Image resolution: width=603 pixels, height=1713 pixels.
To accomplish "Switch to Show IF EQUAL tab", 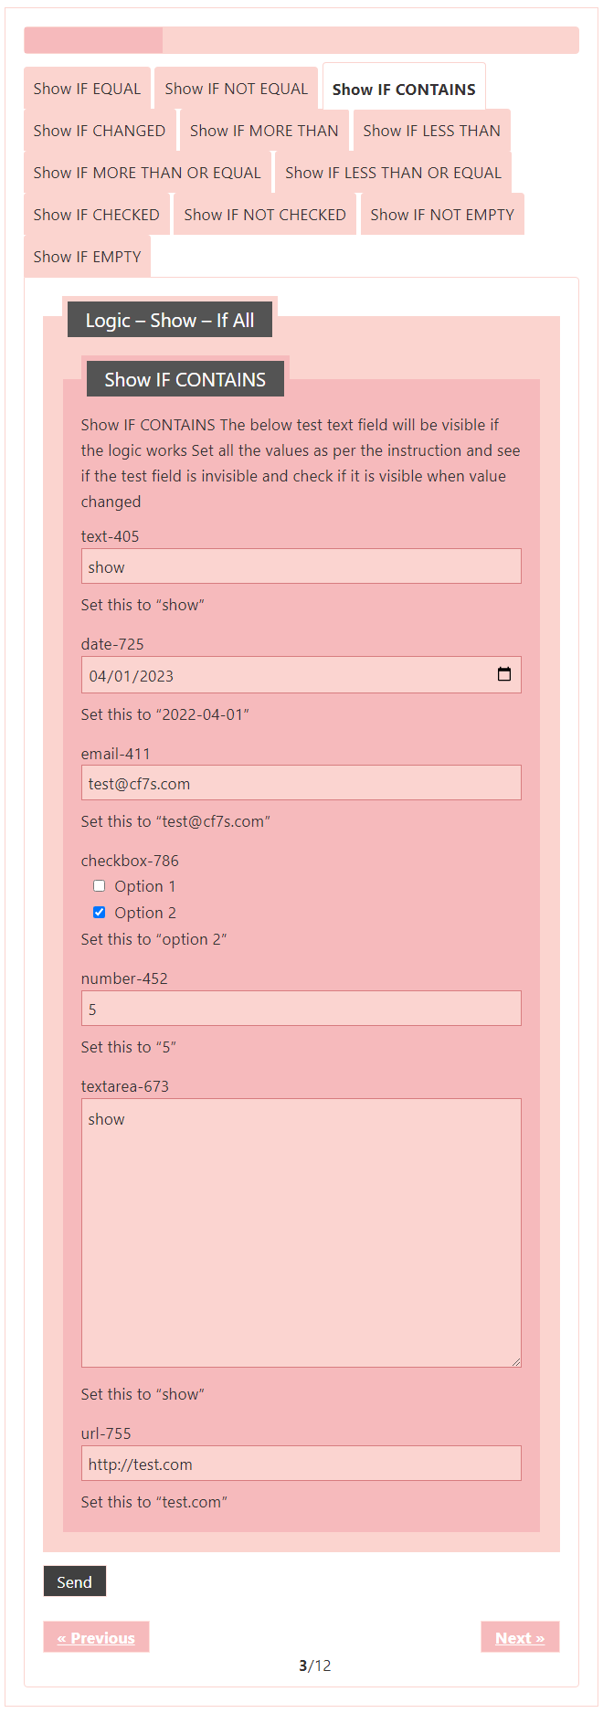I will [x=87, y=89].
